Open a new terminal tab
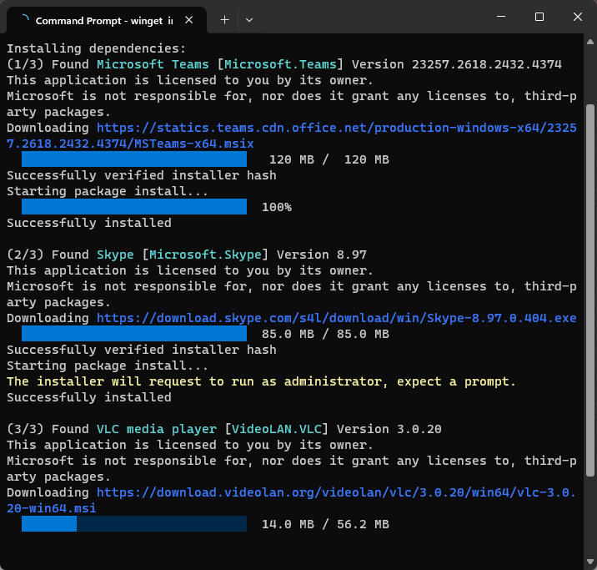The image size is (597, 570). (224, 19)
